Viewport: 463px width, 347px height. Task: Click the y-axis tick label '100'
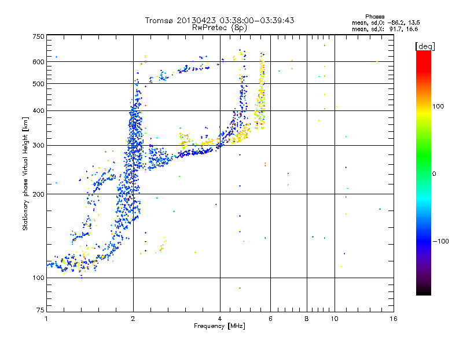pos(38,278)
